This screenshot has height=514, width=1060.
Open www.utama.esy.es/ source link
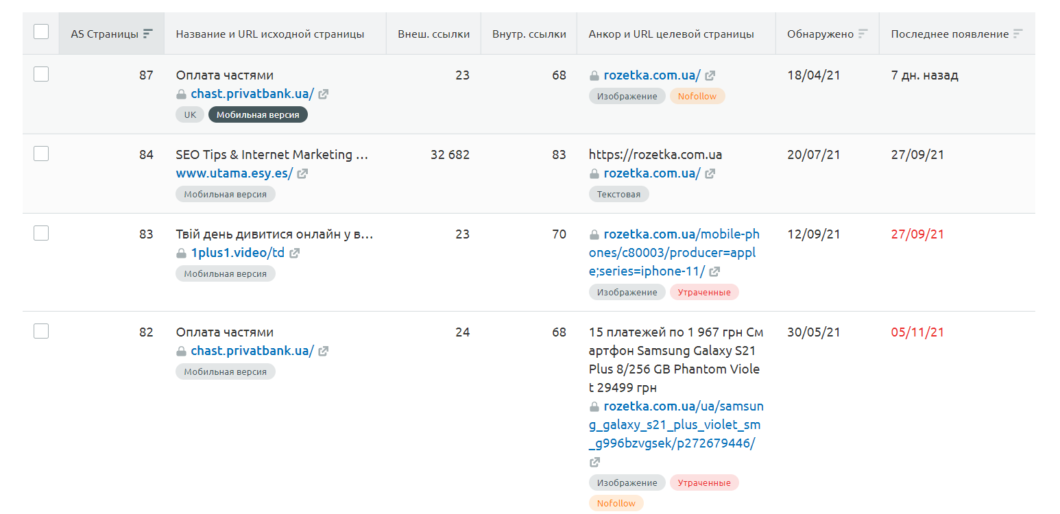[234, 173]
